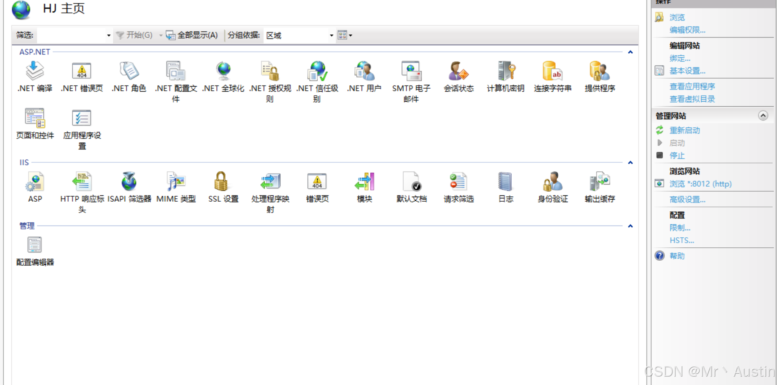The width and height of the screenshot is (777, 385).
Task: Click 开始(G) in the filter toolbar
Action: coord(134,35)
